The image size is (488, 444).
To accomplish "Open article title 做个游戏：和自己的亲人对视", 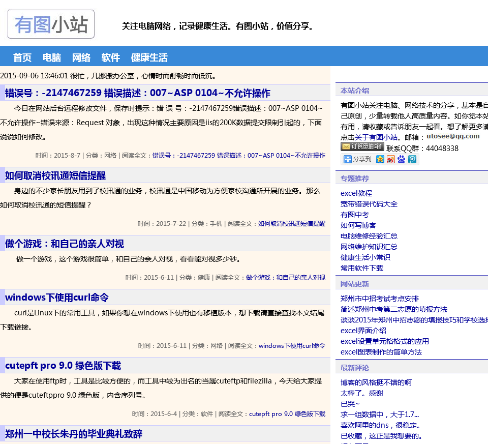I will [65, 244].
